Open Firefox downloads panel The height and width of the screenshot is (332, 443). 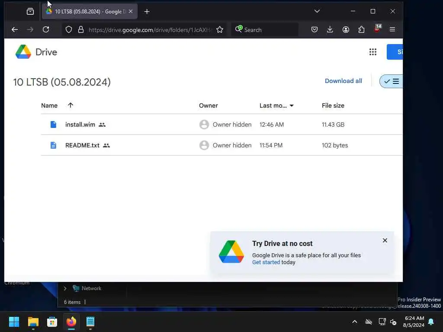(x=330, y=30)
